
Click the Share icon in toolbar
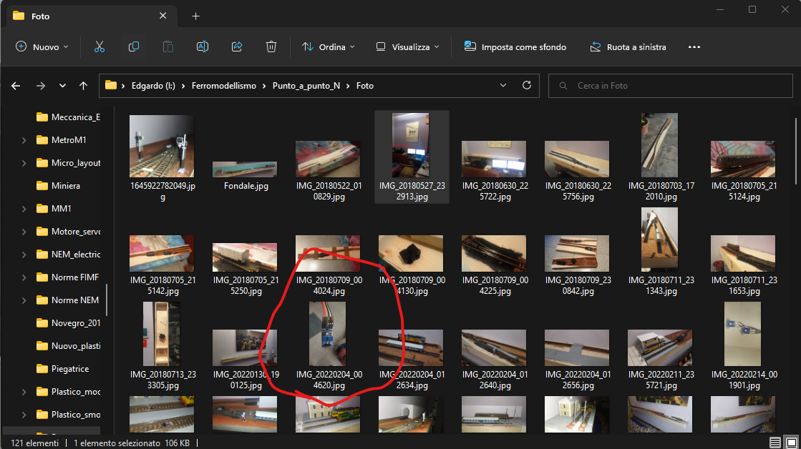pos(237,47)
